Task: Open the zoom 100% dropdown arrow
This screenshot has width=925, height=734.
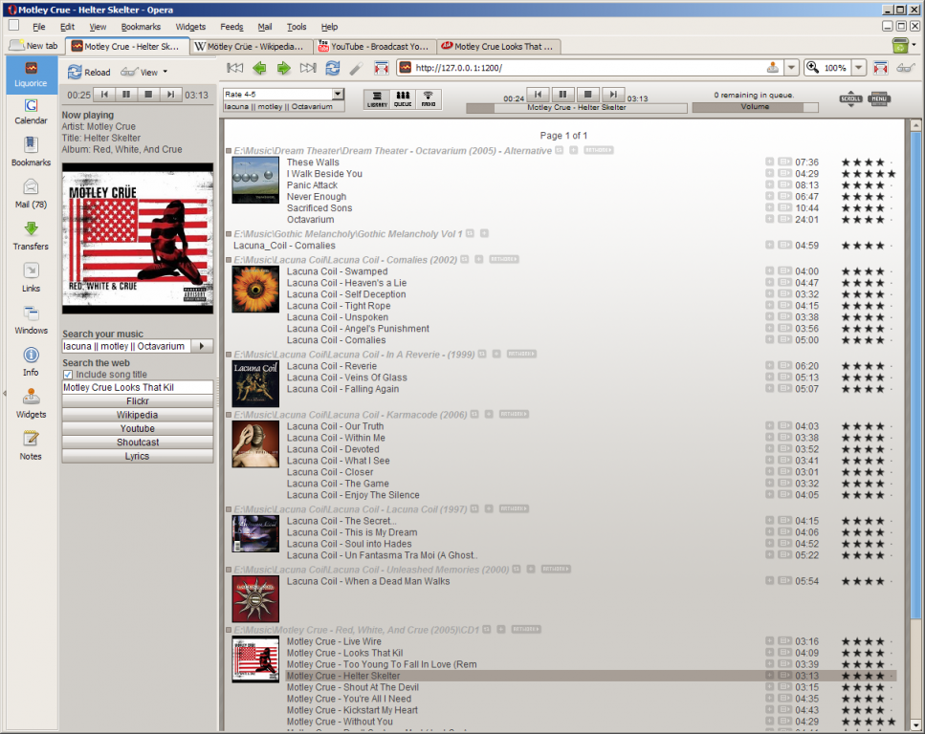Action: pyautogui.click(x=859, y=68)
